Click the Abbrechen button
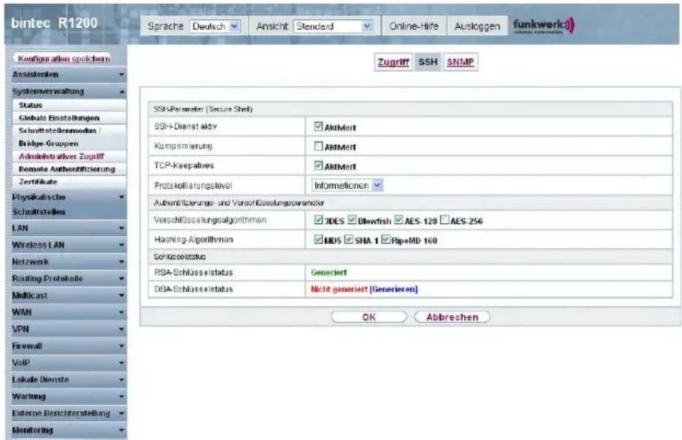 [452, 317]
